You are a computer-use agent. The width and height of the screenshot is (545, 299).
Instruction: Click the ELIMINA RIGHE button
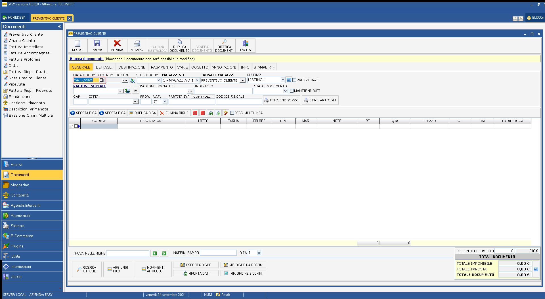(174, 113)
